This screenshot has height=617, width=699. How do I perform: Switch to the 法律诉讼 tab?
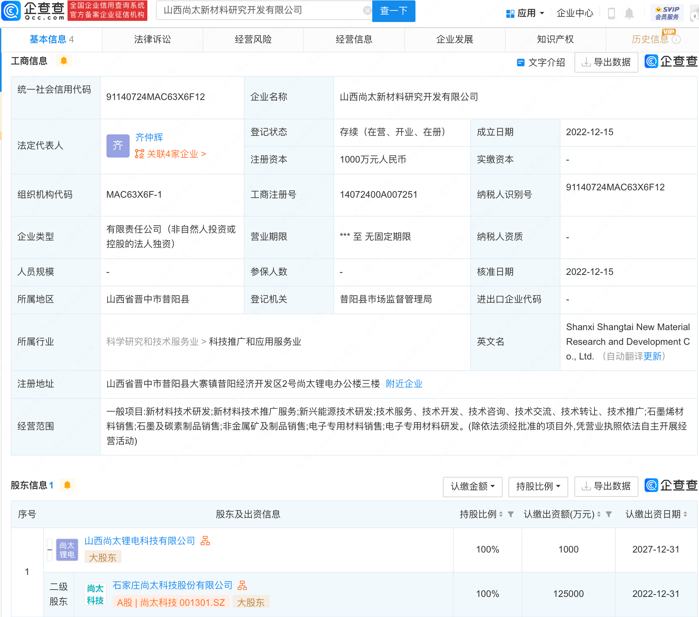pyautogui.click(x=152, y=39)
